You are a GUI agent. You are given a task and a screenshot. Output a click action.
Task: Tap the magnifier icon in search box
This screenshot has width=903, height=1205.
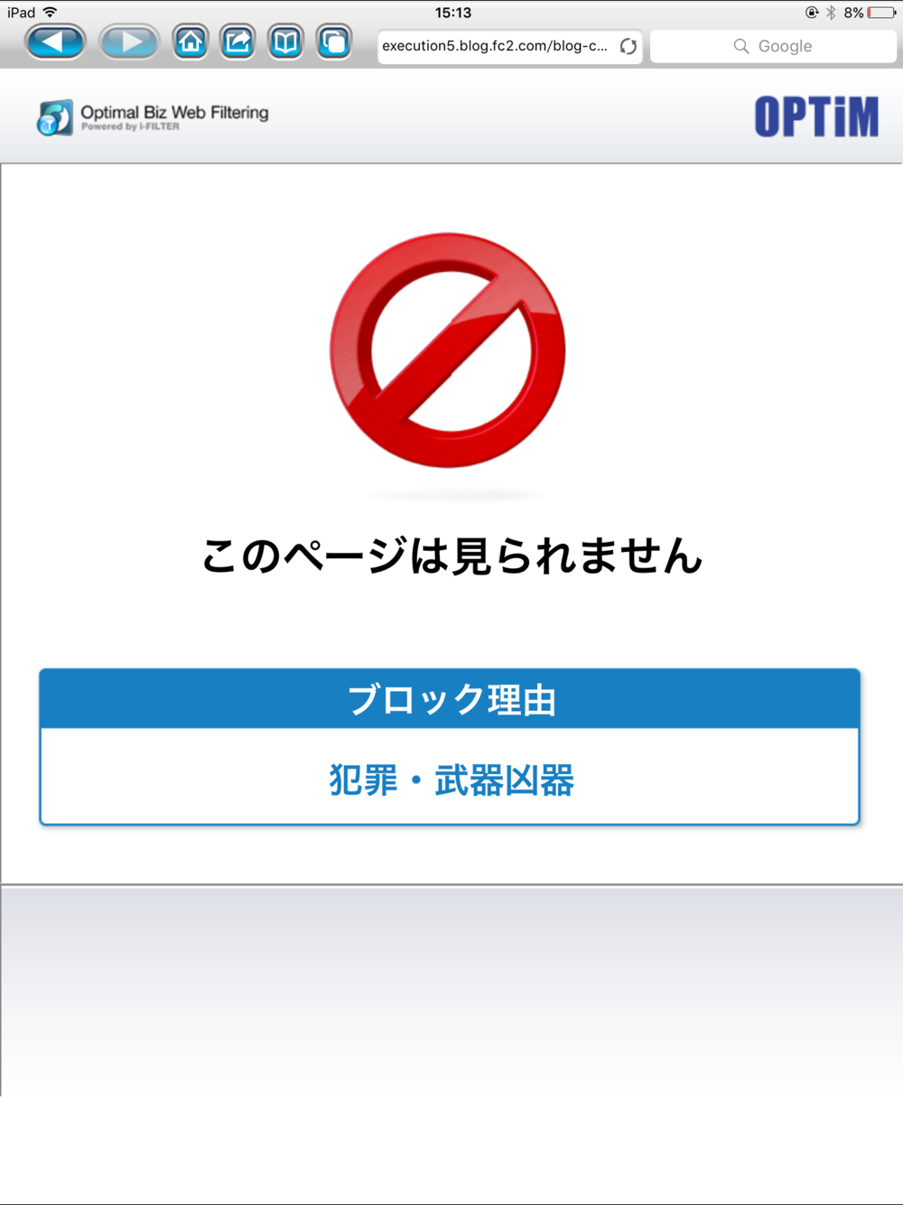click(741, 46)
